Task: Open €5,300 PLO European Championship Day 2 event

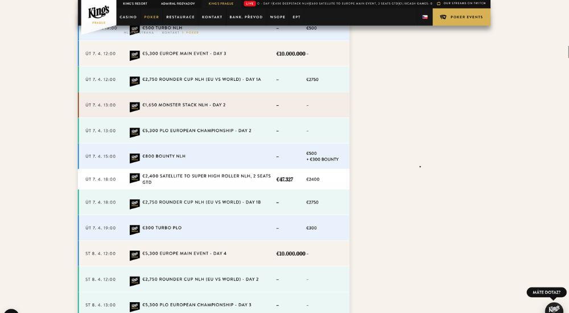Action: 196,131
